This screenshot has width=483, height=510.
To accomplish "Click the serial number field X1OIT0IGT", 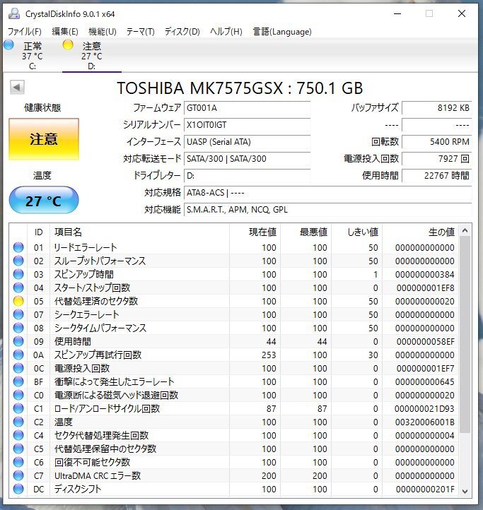I will (x=247, y=125).
